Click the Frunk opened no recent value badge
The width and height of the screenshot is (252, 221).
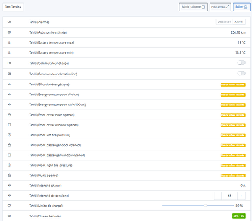pyautogui.click(x=233, y=176)
